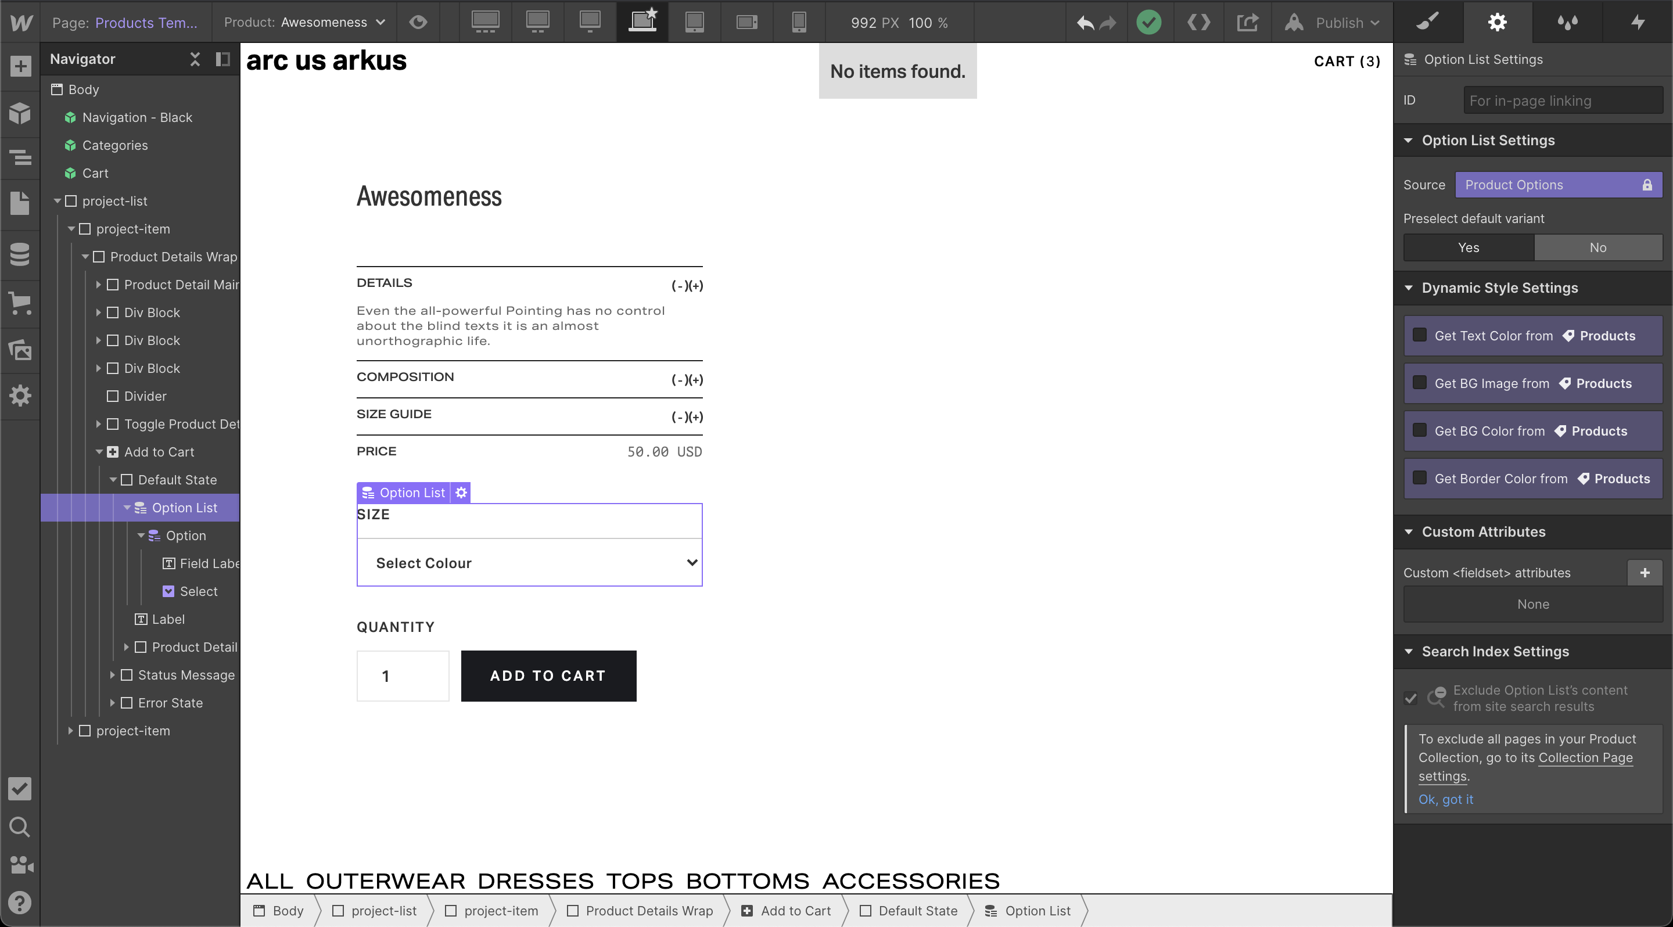Click the Ok, got it link
Image resolution: width=1673 pixels, height=927 pixels.
(1445, 799)
